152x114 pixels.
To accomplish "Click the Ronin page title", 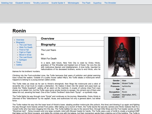I will click(19, 31).
